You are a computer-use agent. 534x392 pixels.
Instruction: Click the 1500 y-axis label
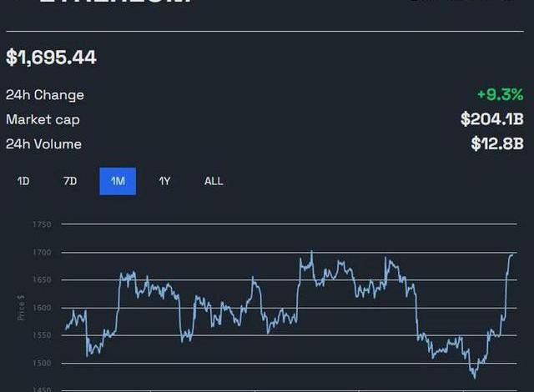pos(43,363)
